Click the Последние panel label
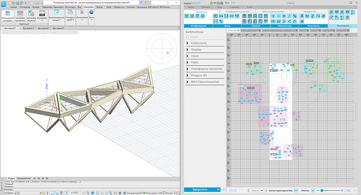Image resolution: width=361 pixels, height=195 pixels. click(343, 26)
